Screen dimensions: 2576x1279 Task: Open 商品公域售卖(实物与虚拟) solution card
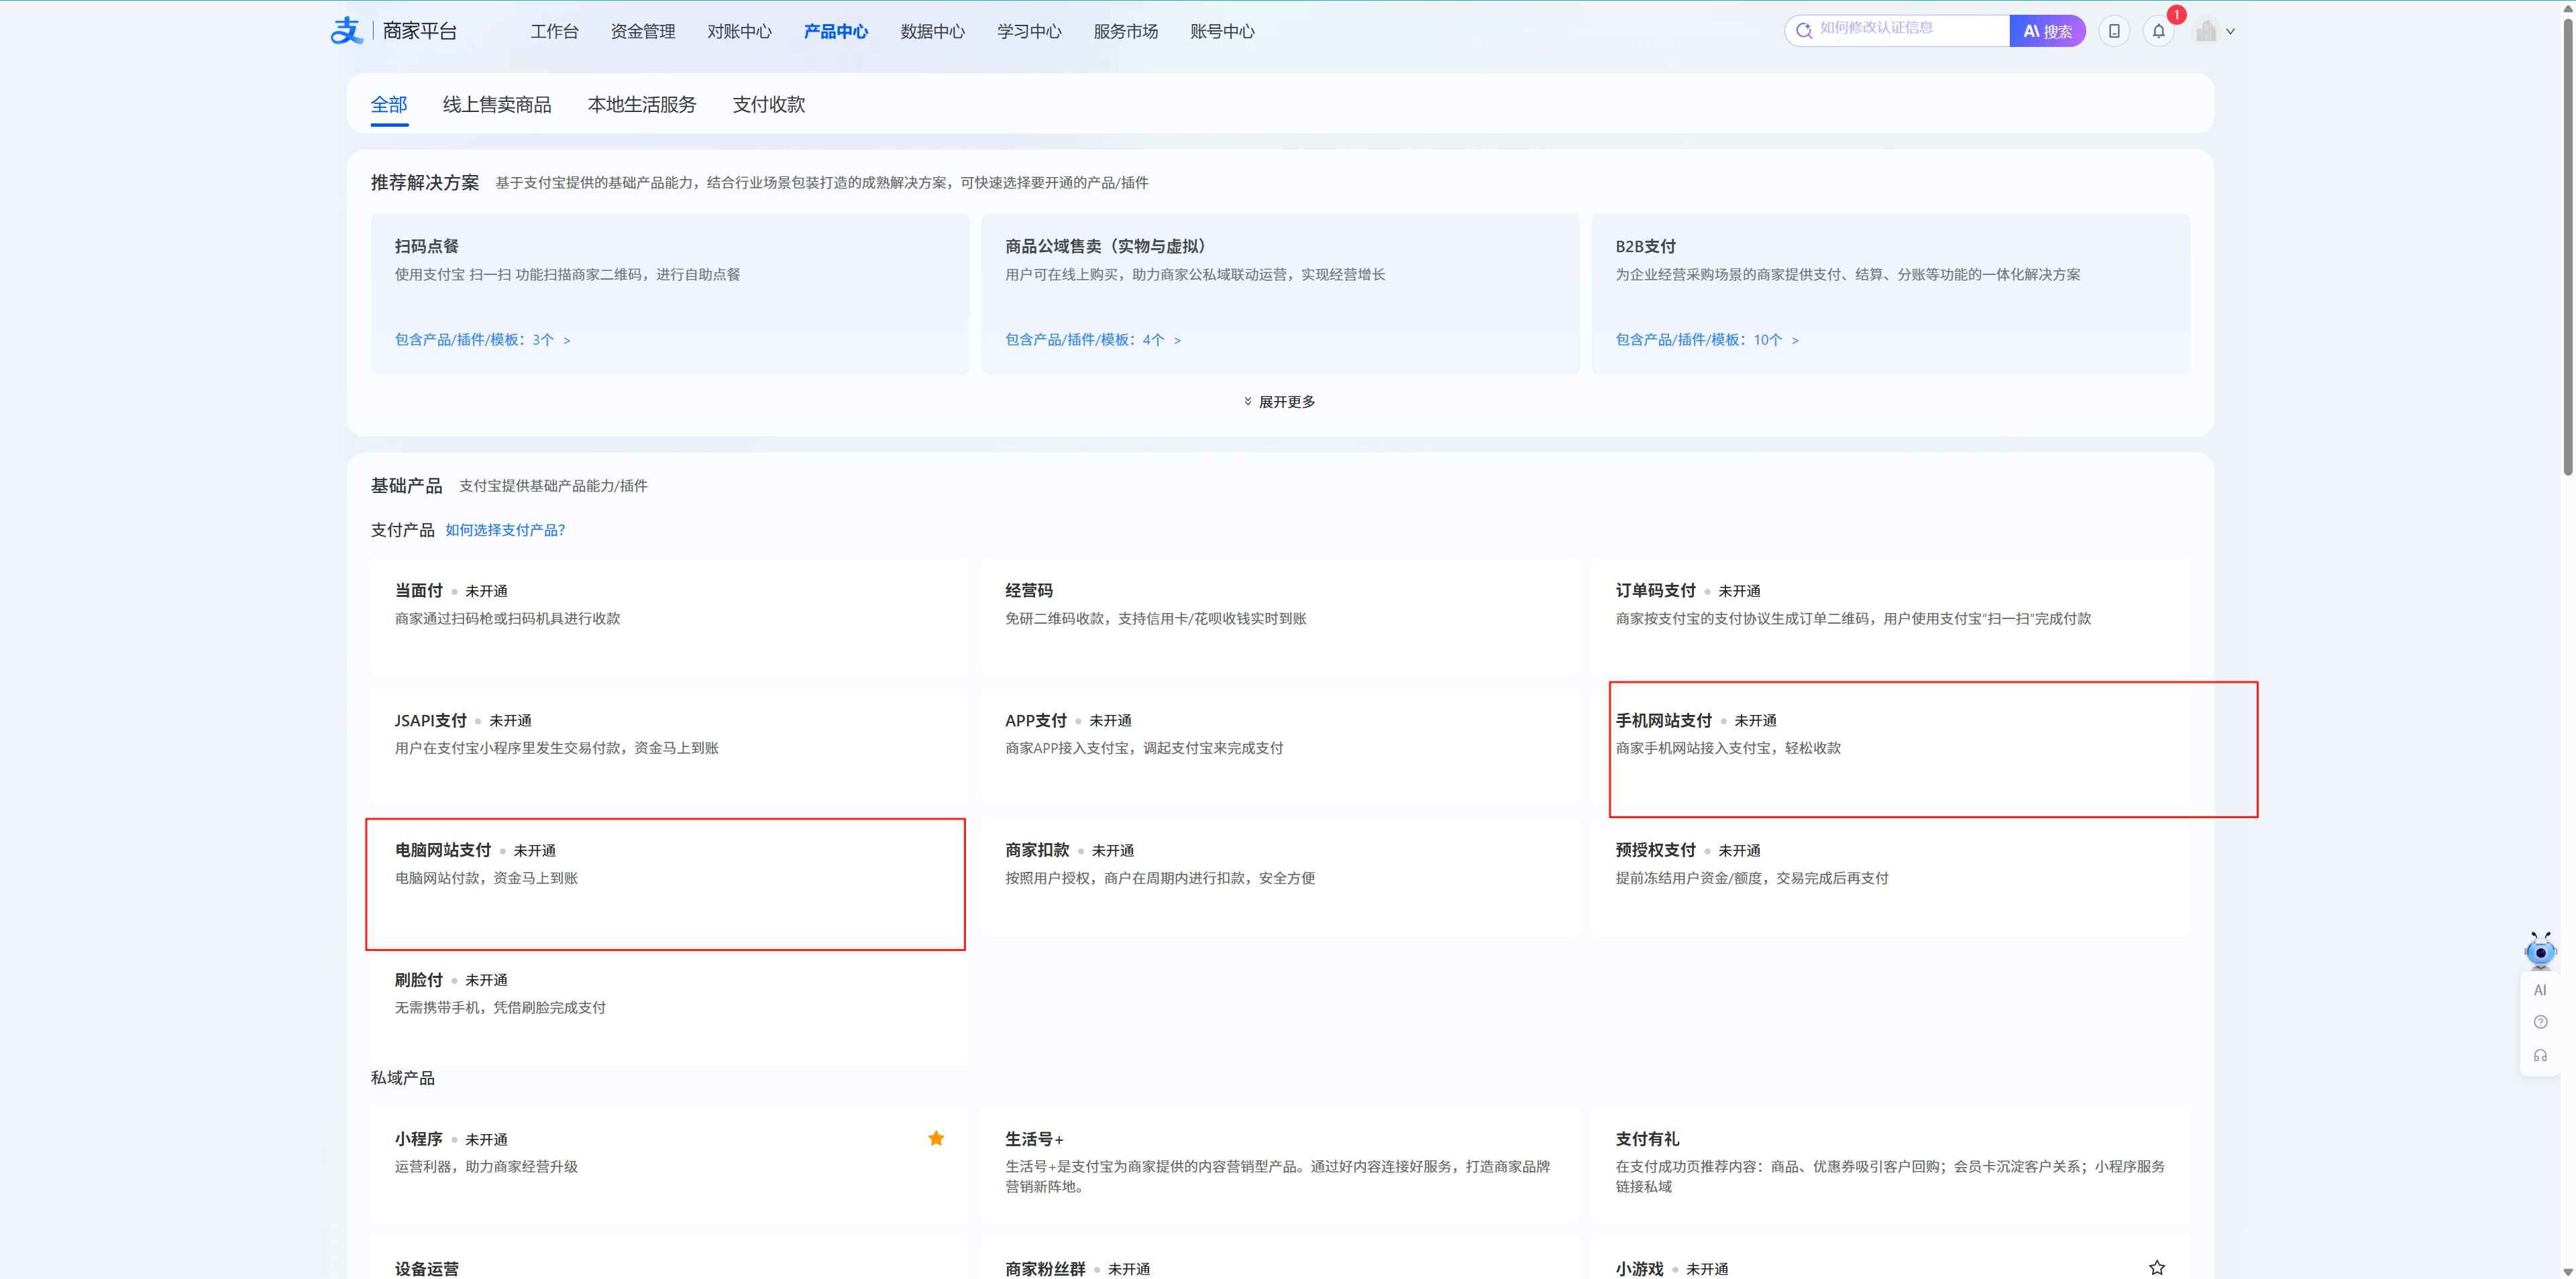1280,293
